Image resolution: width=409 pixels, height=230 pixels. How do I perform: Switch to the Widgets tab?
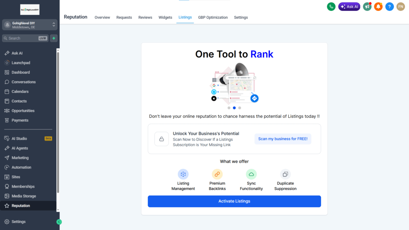click(165, 18)
